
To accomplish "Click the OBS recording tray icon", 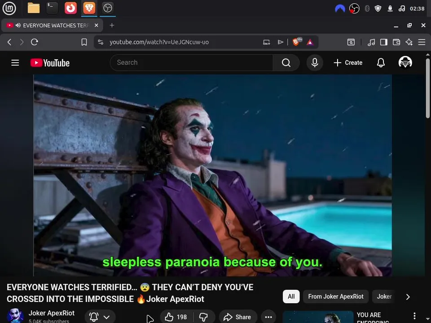I will (354, 9).
